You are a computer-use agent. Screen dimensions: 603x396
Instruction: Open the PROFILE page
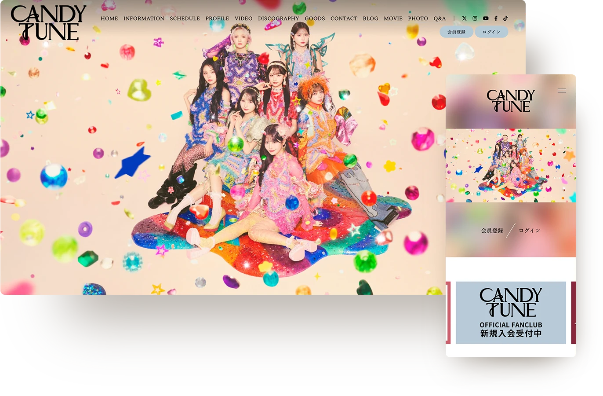(x=217, y=18)
